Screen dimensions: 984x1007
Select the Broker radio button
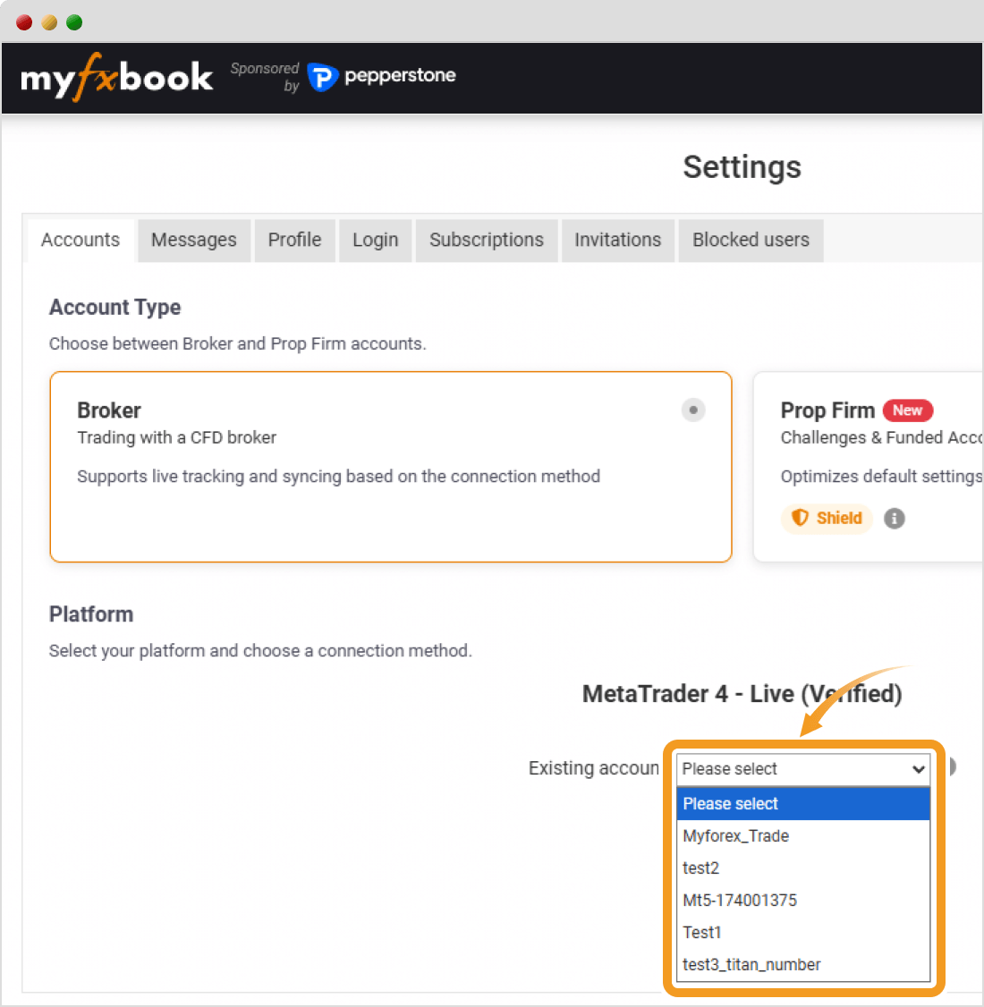[x=693, y=410]
